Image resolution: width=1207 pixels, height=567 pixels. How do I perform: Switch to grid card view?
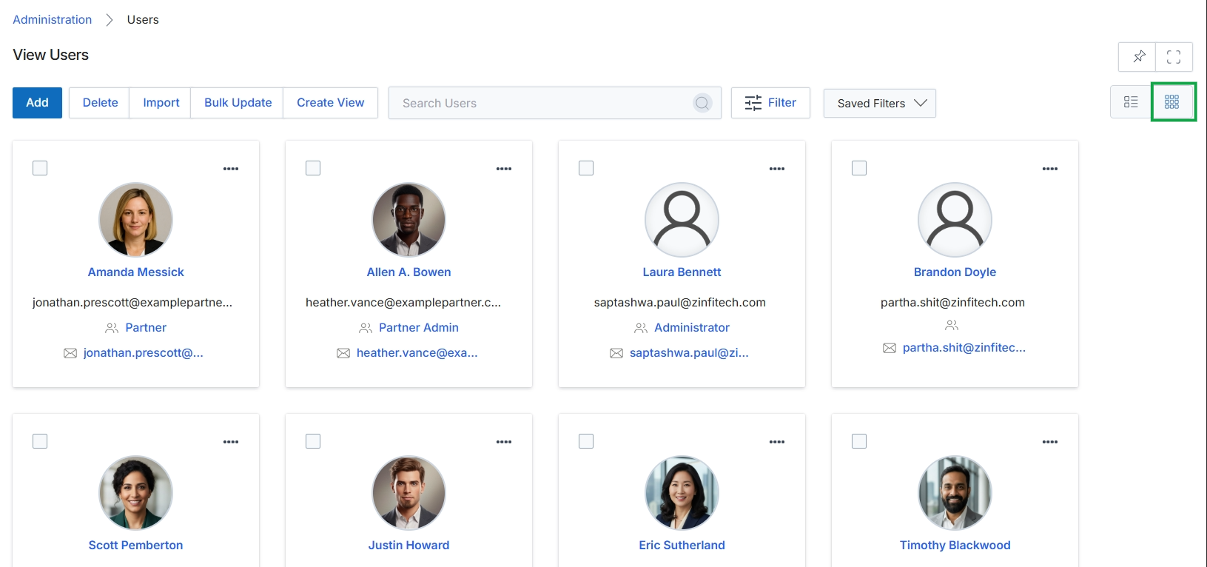pos(1172,102)
